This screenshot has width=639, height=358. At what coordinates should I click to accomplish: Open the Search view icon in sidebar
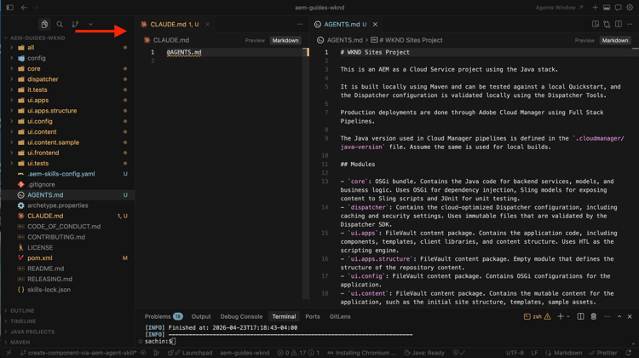60,25
